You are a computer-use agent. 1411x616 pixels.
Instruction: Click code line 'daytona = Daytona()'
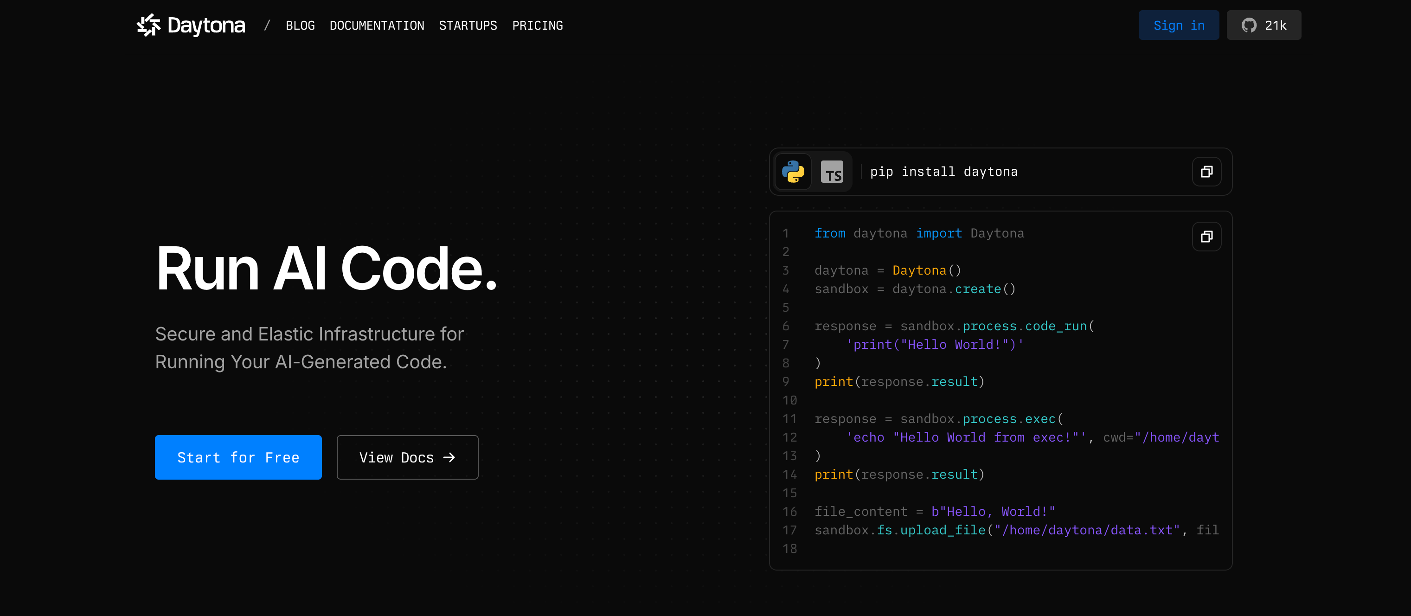tap(888, 270)
